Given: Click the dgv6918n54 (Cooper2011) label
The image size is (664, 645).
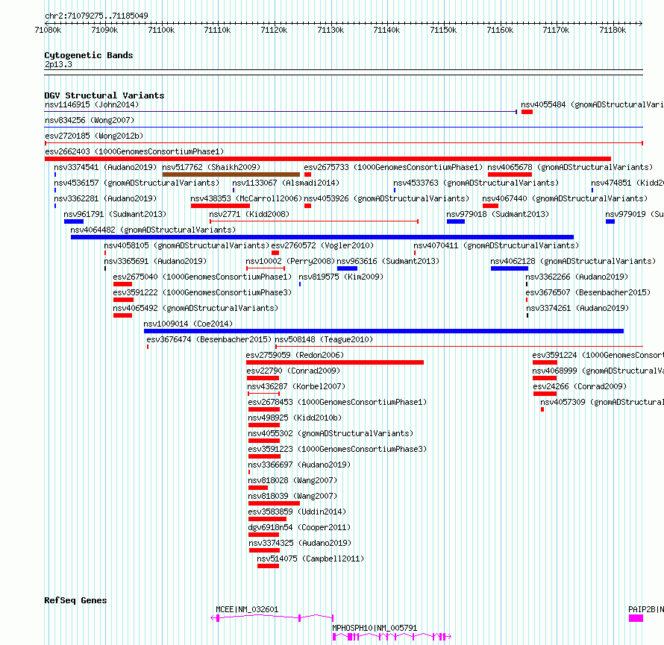Looking at the screenshot, I should tap(299, 527).
